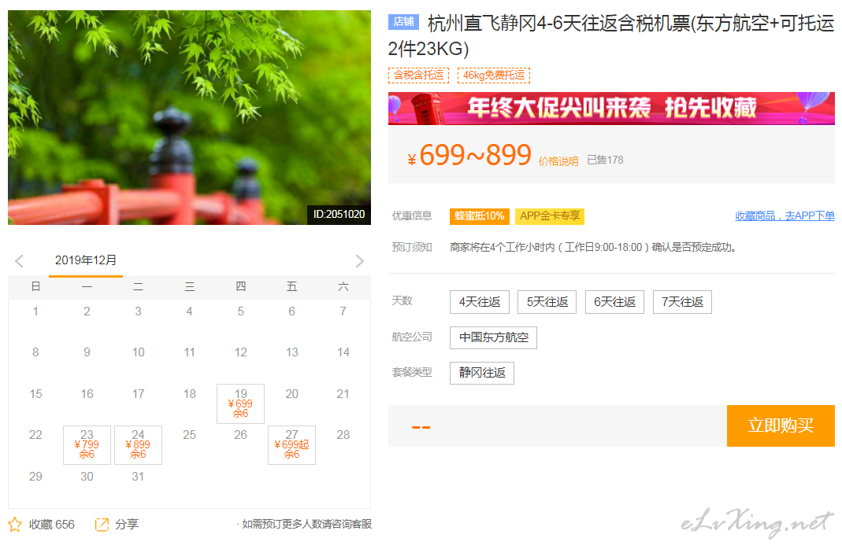Click the star favorite icon
The width and height of the screenshot is (842, 549).
pos(15,525)
